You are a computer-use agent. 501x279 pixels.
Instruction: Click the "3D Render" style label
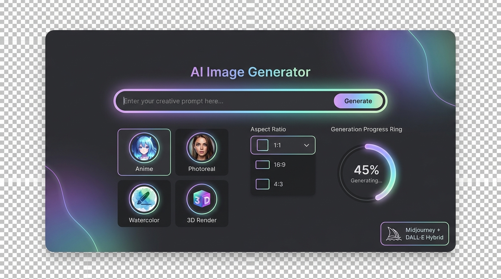pos(202,220)
